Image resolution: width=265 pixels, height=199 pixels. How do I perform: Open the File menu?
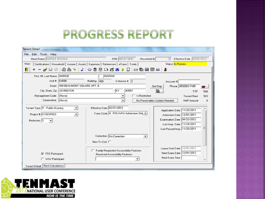(x=26, y=54)
